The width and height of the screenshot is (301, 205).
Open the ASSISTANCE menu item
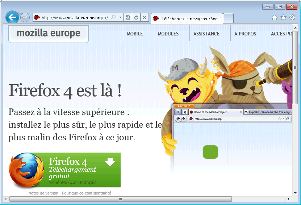pos(206,34)
